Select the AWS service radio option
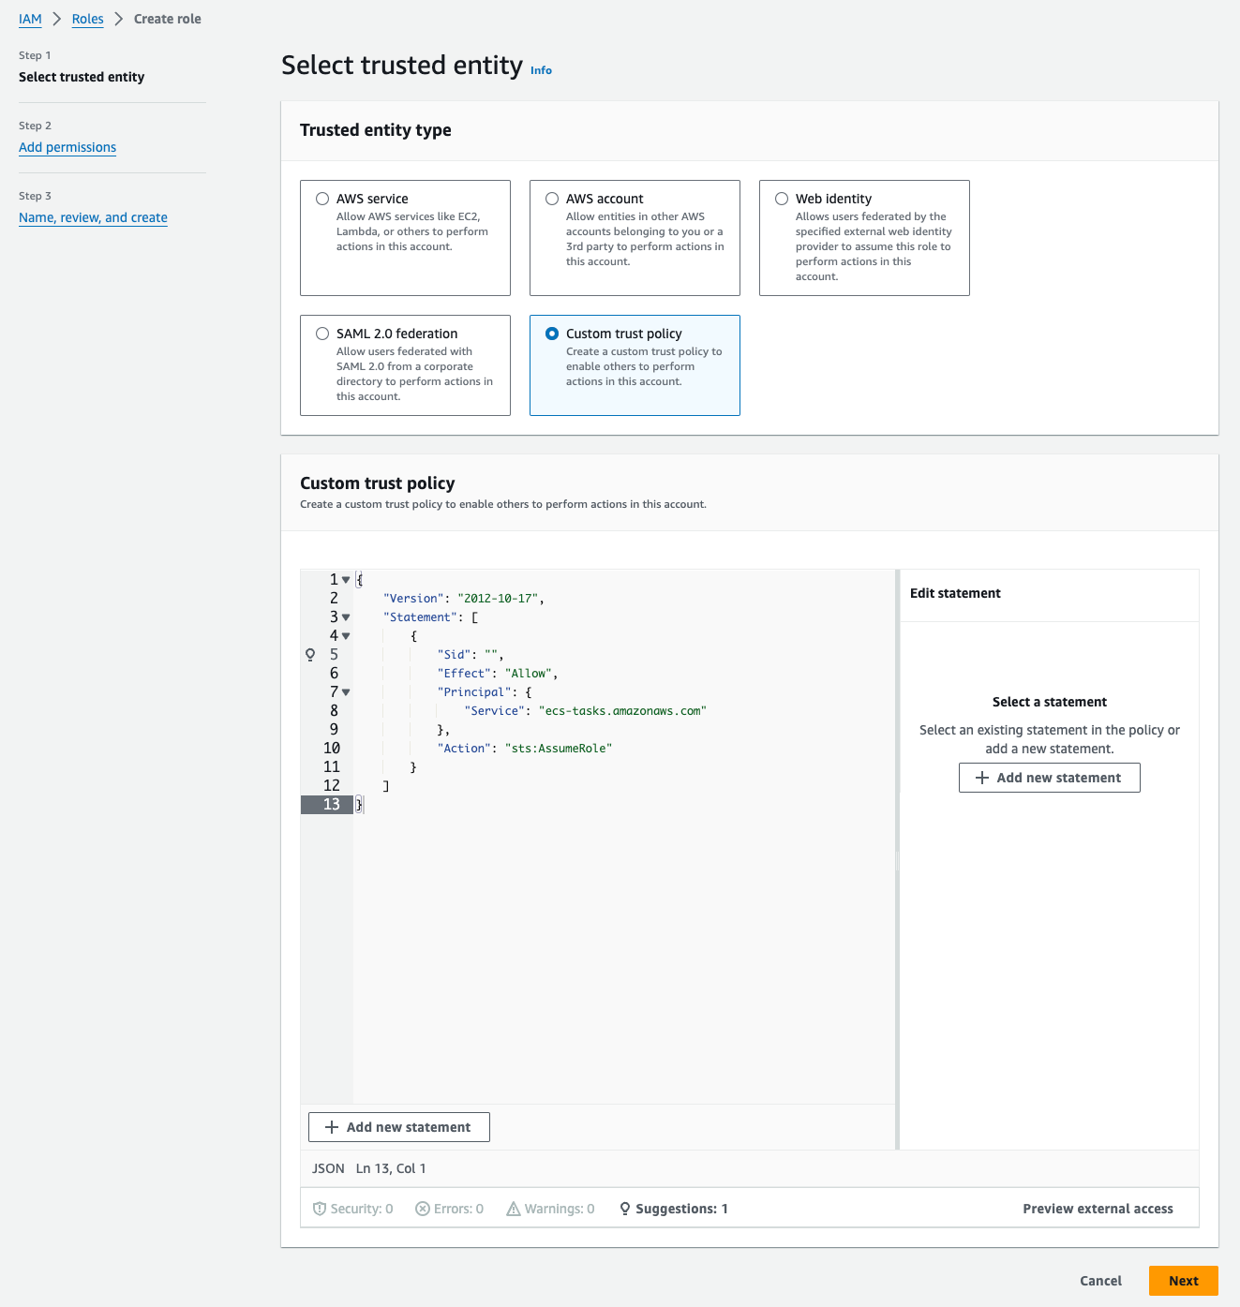1240x1307 pixels. point(322,199)
